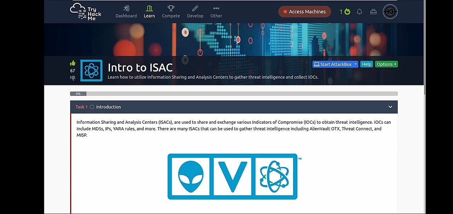
Task: Click the like count 67
Action: [x=73, y=71]
